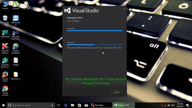
Task: Minimize the Visual Studio installer window
Action: click(120, 9)
